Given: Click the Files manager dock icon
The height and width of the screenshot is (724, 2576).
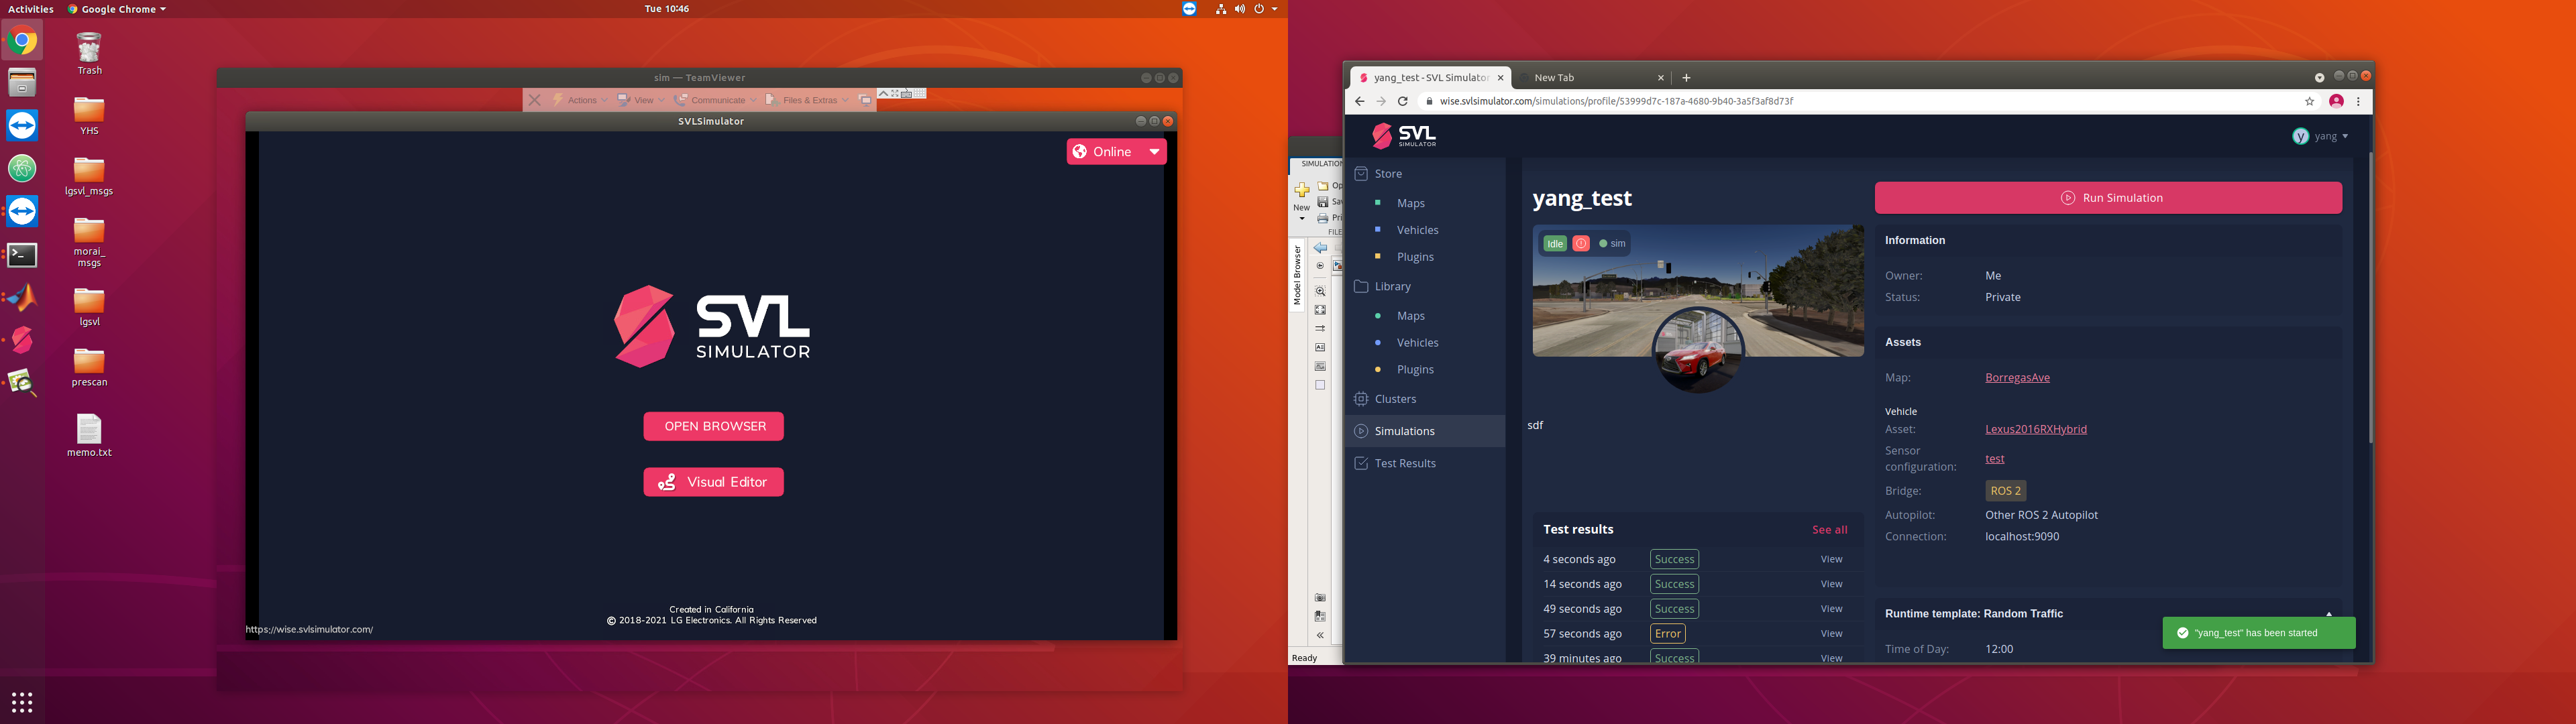Looking at the screenshot, I should [22, 83].
